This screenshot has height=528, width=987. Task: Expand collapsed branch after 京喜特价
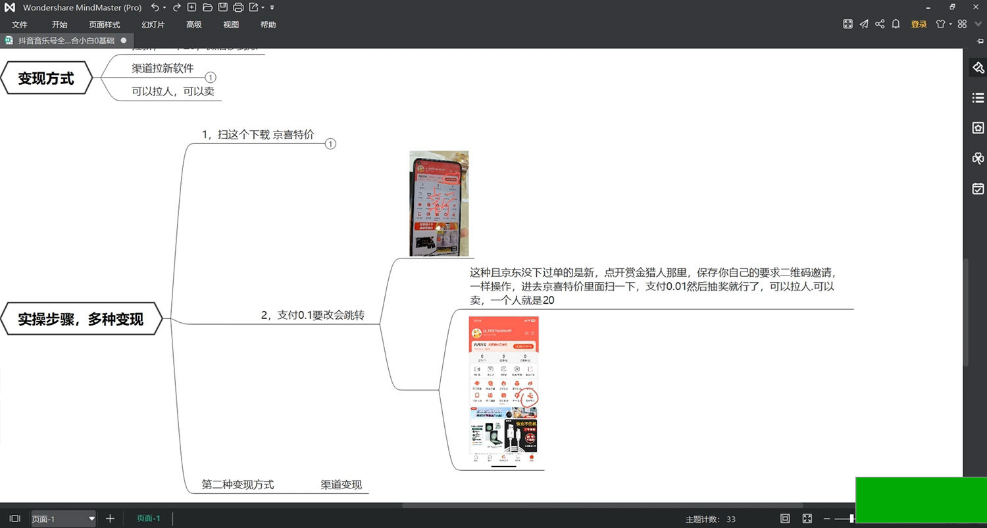(x=330, y=144)
